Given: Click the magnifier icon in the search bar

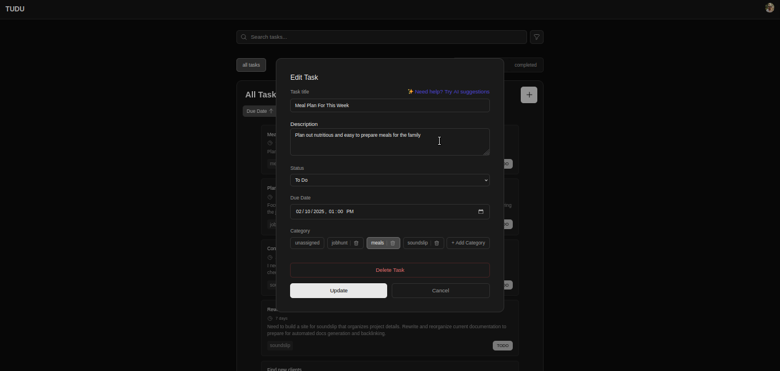Looking at the screenshot, I should pyautogui.click(x=244, y=37).
